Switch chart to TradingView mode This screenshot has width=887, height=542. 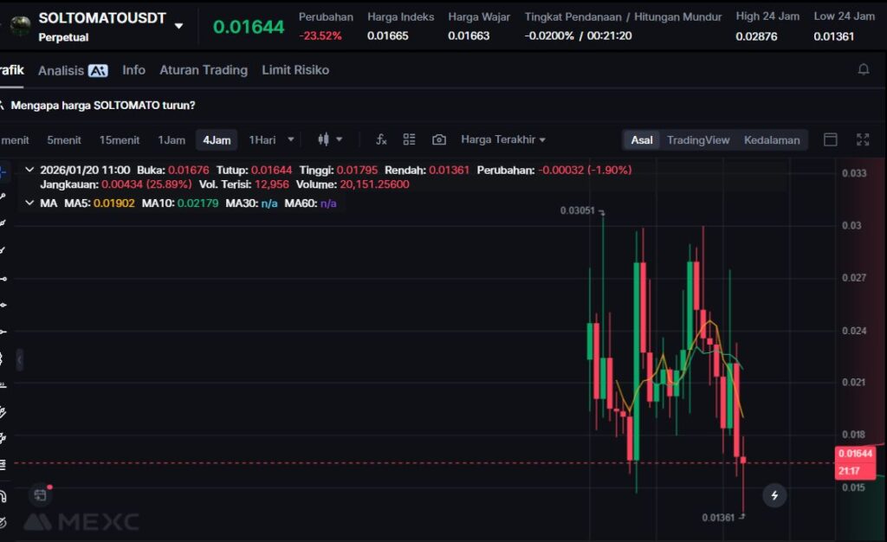point(698,139)
